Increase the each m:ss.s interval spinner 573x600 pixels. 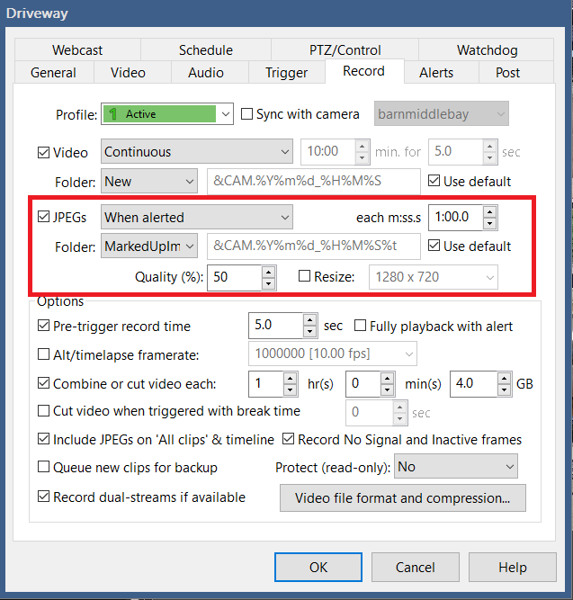[489, 211]
